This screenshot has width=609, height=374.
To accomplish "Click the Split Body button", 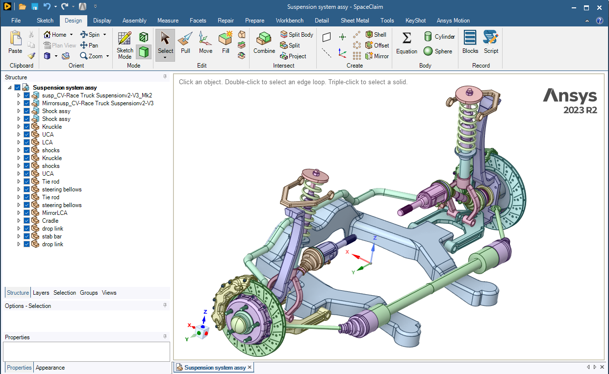I will [x=297, y=35].
